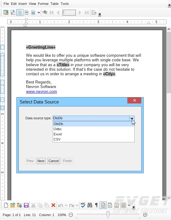Go to the first mail merge record

click(x=52, y=12)
